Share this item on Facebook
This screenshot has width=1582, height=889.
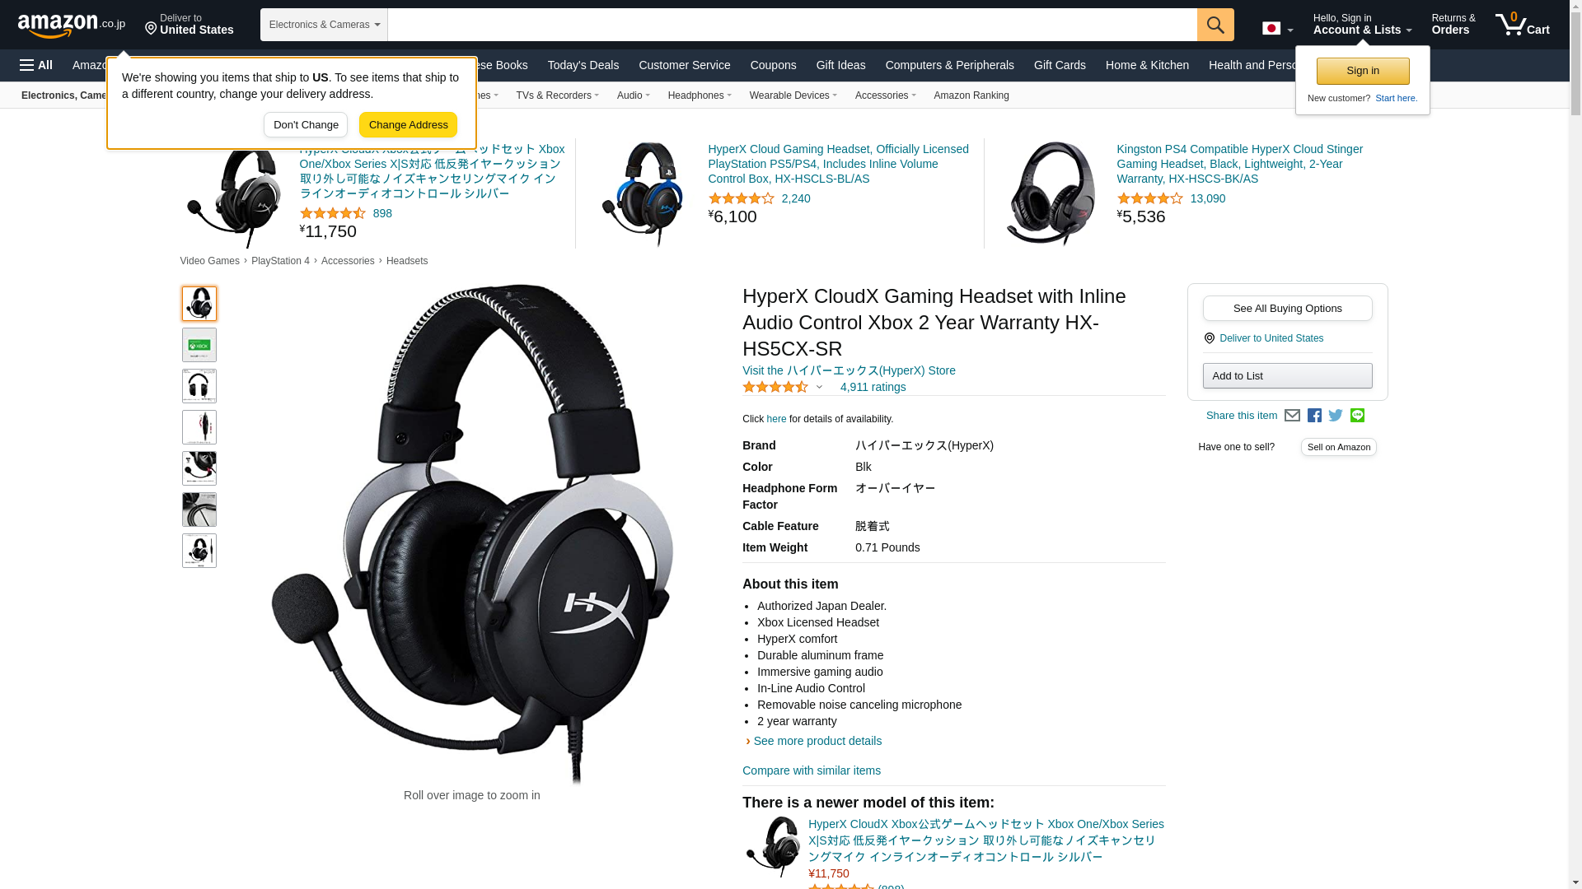(x=1314, y=416)
